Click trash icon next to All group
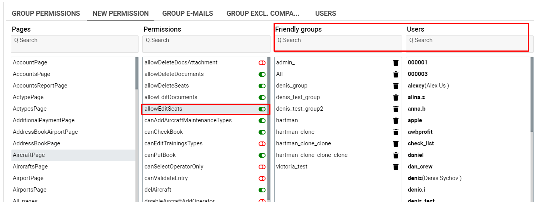Image resolution: width=534 pixels, height=202 pixels. point(395,74)
